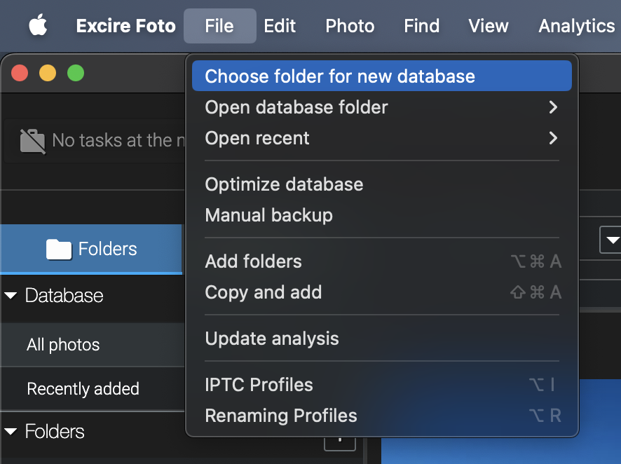Choose folder for new database
Viewport: 621px width, 464px height.
point(382,76)
